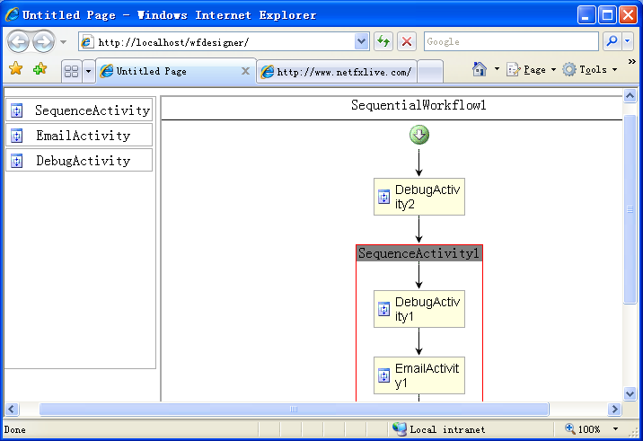Click the Add to Favorites icon

[40, 68]
